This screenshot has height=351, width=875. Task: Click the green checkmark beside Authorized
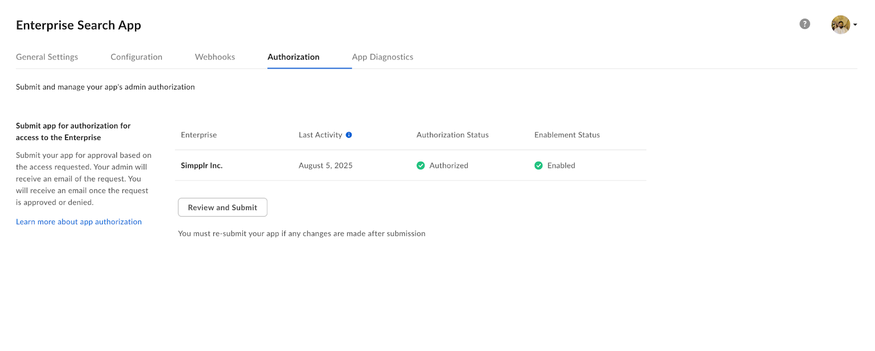point(421,166)
